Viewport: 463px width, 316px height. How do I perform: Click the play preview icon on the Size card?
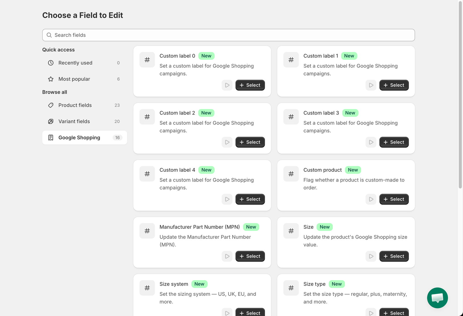coord(371,256)
